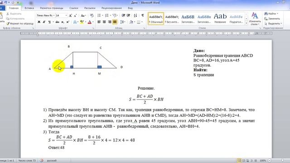The image size is (290, 163).
Task: Open the Change Case (Аа) menu
Action: click(x=83, y=15)
